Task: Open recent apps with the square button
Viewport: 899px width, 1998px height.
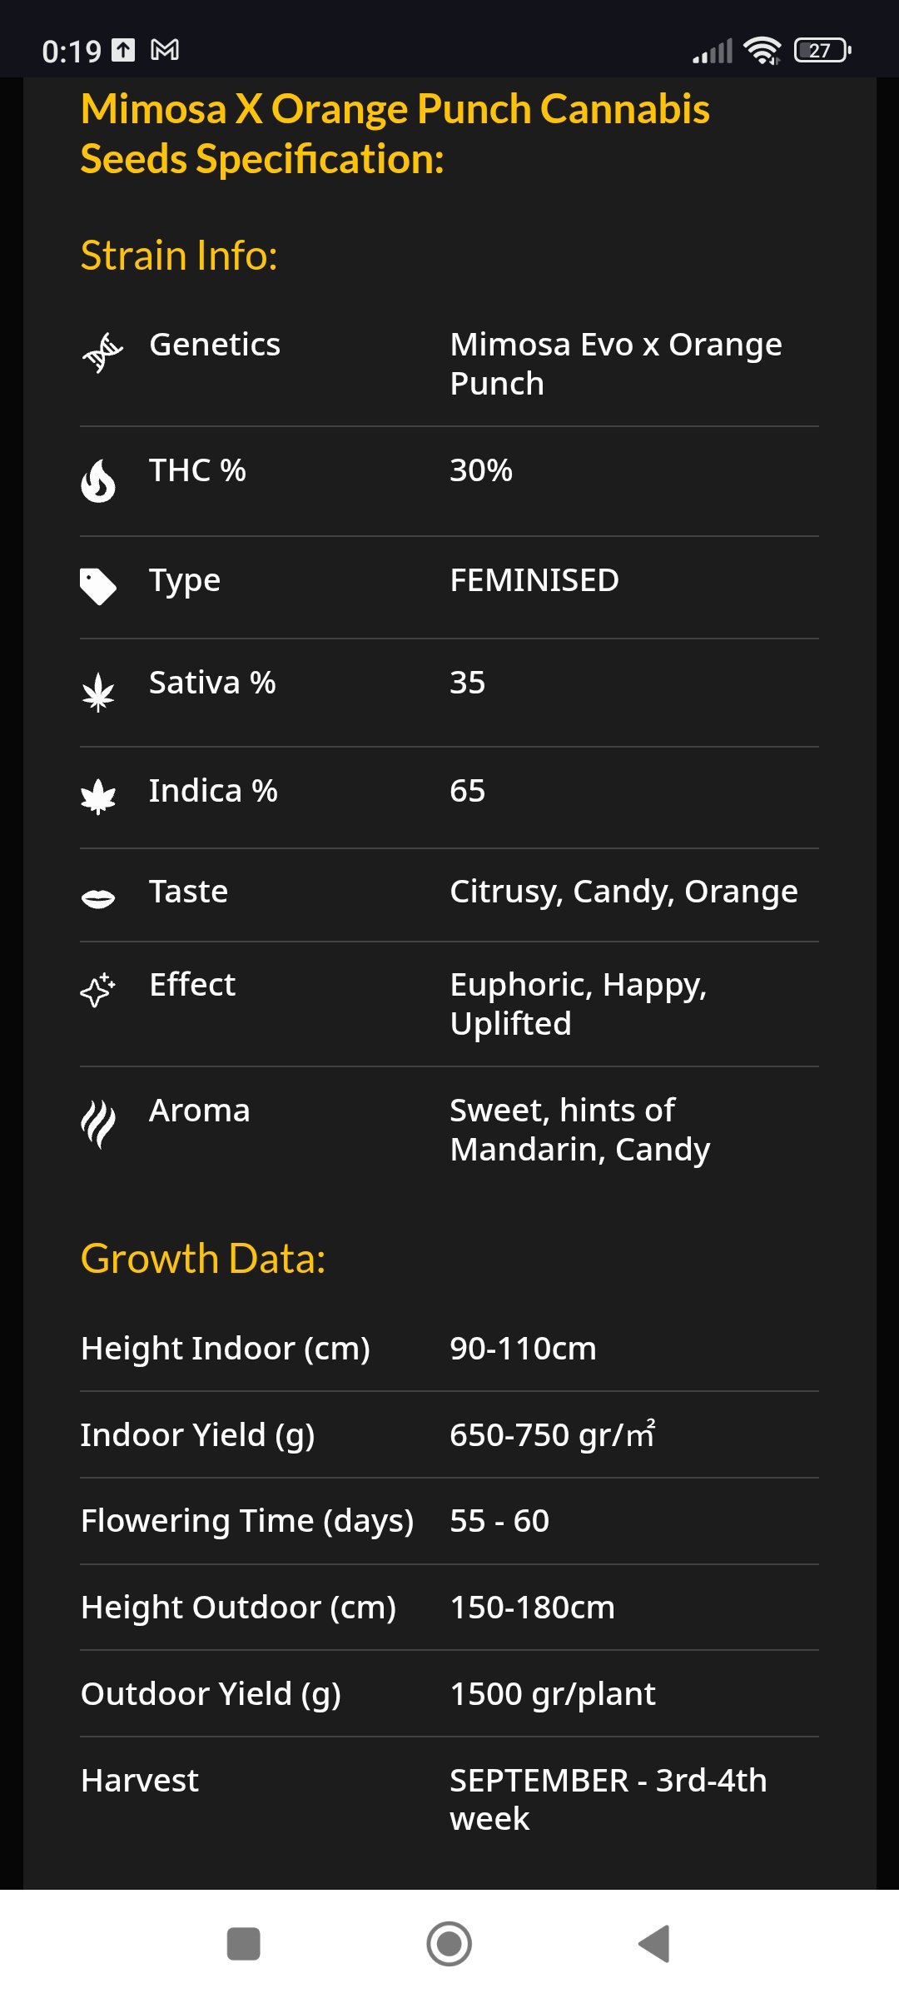Action: coord(243,1944)
